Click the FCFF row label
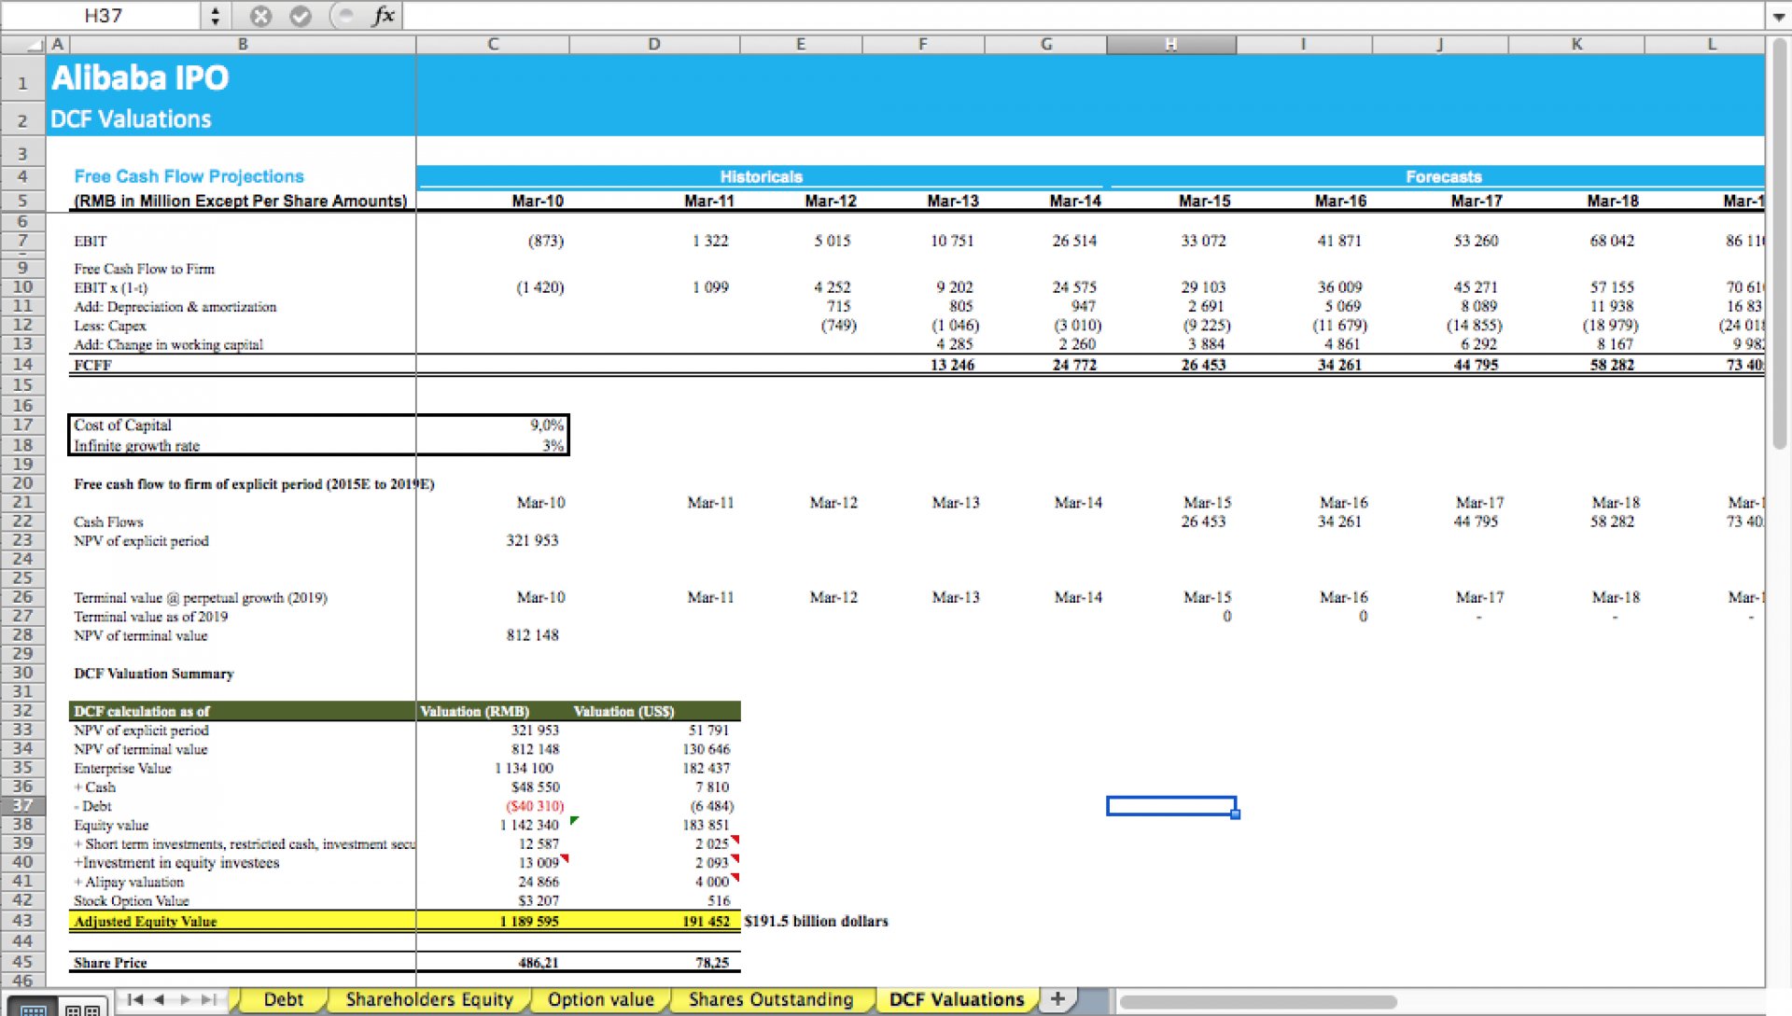1792x1016 pixels. pos(92,365)
